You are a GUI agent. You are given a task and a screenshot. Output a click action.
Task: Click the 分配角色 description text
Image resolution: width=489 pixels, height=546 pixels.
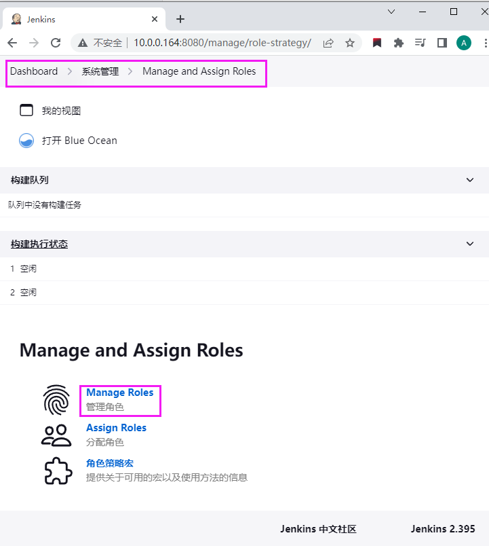[x=104, y=442]
